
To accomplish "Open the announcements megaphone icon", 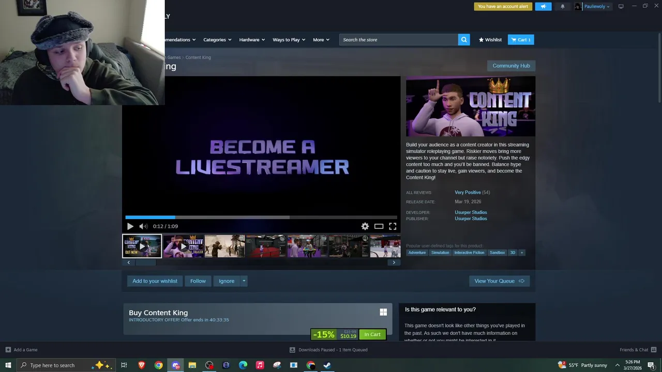I will 543,6.
